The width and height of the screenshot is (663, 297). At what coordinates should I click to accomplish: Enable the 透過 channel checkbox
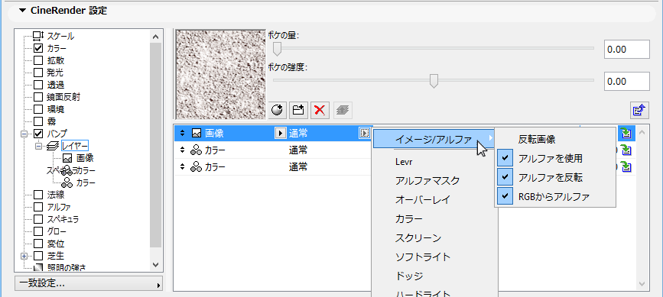tap(38, 85)
